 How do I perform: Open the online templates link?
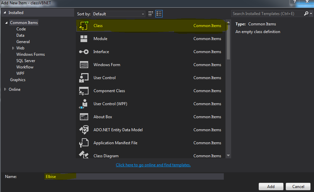tap(153, 165)
